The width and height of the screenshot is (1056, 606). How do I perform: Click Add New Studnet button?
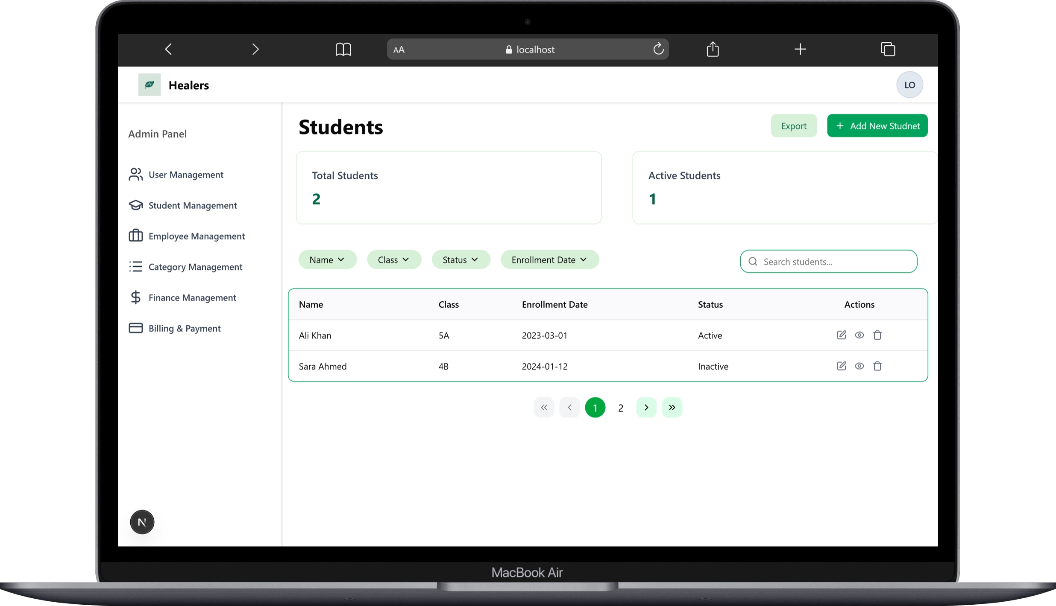(877, 125)
